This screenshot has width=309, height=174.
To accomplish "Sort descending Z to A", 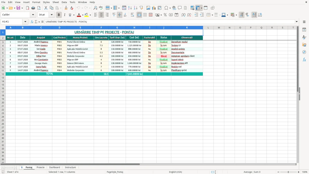I will [x=135, y=8].
